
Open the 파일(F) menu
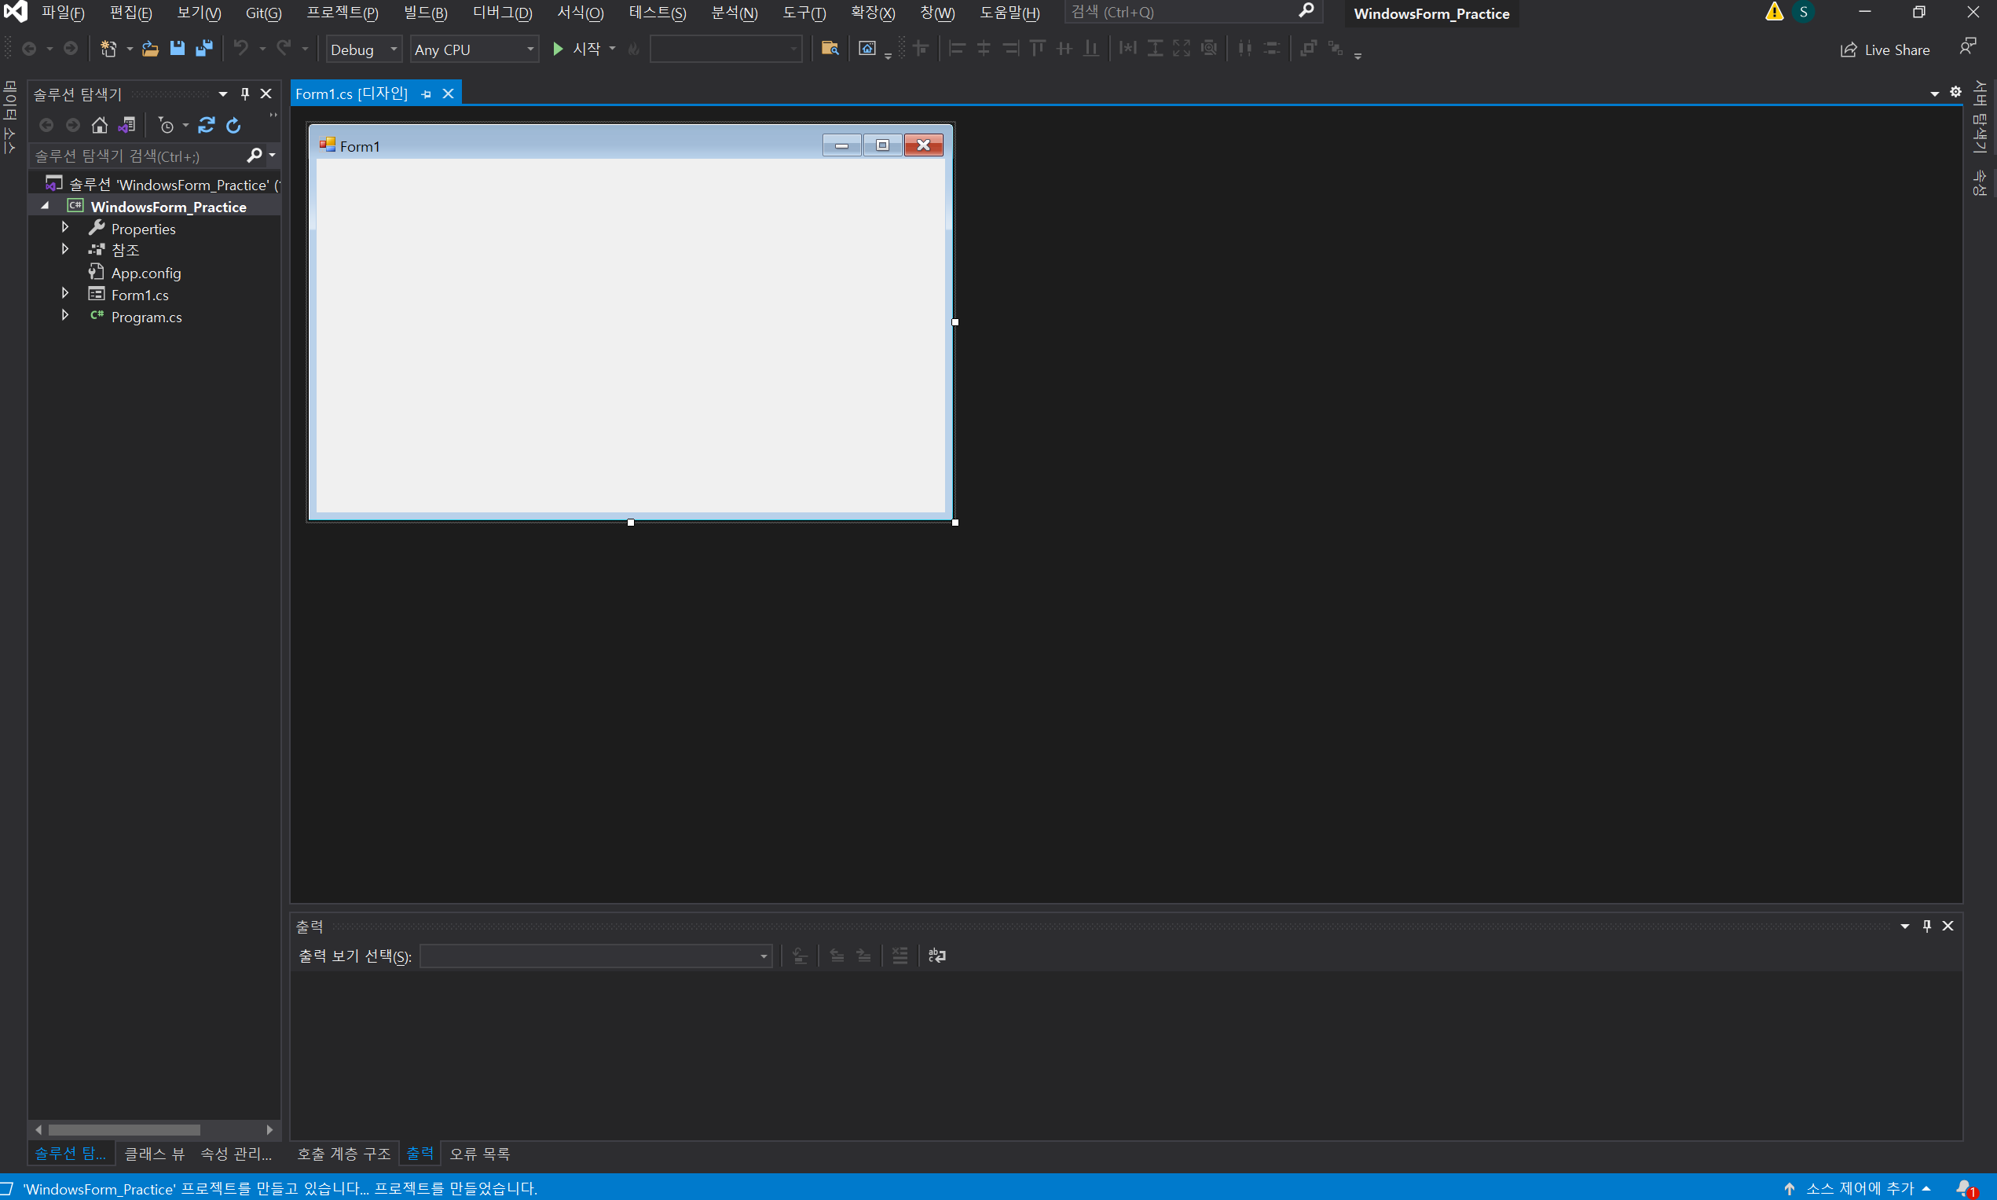pos(63,13)
